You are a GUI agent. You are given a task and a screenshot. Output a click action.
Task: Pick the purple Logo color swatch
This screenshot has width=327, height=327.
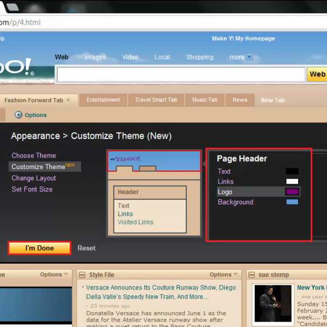[x=292, y=192]
